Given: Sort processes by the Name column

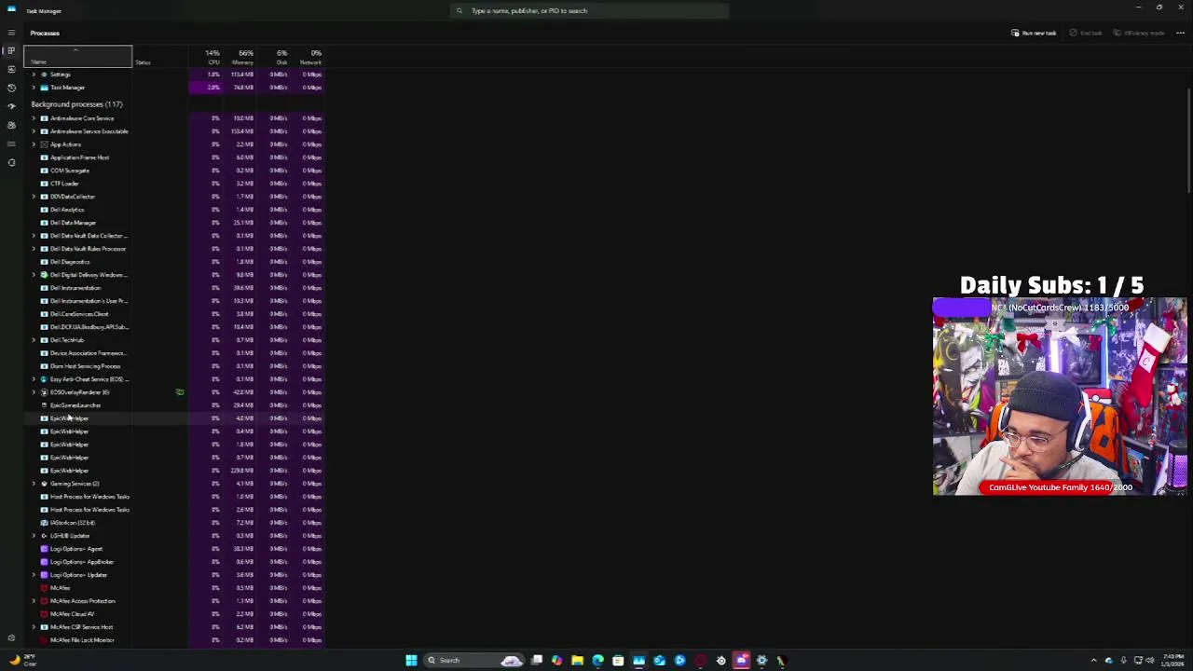Looking at the screenshot, I should tap(78, 57).
